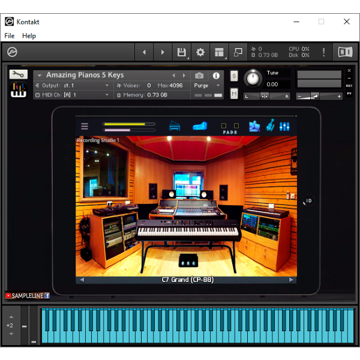Close the Kontakt window
360x360 pixels.
[346, 22]
